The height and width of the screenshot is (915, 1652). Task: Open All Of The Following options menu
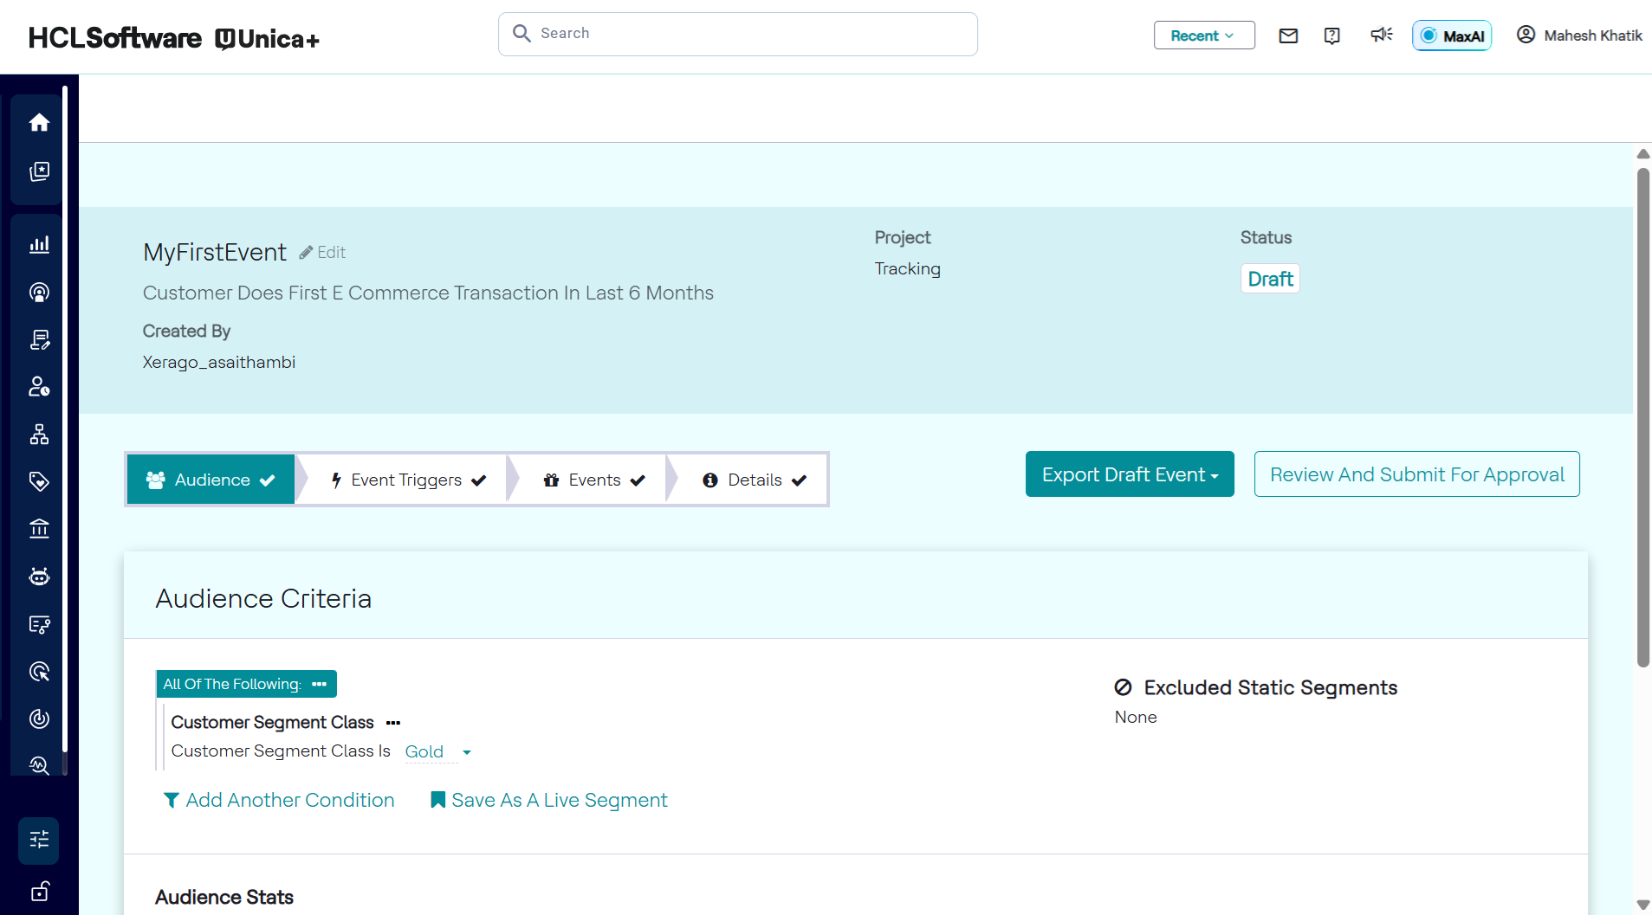[320, 684]
